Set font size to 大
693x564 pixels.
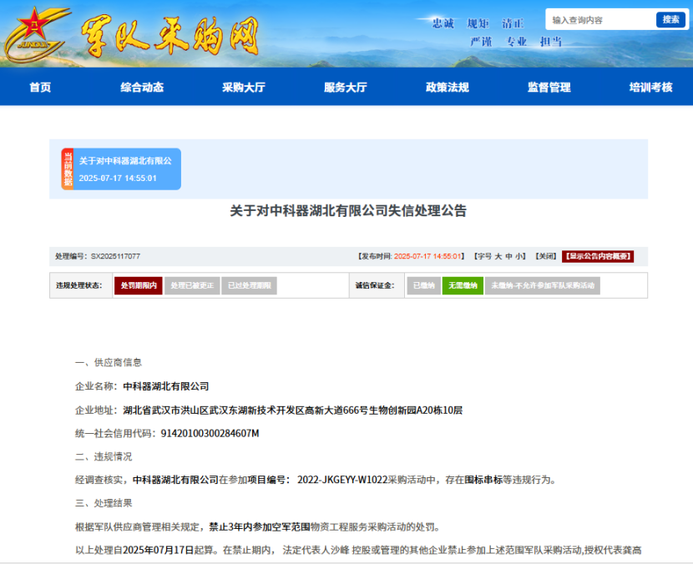[x=498, y=256]
